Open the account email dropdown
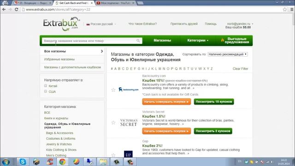This screenshot has height=166, width=295. click(x=240, y=24)
